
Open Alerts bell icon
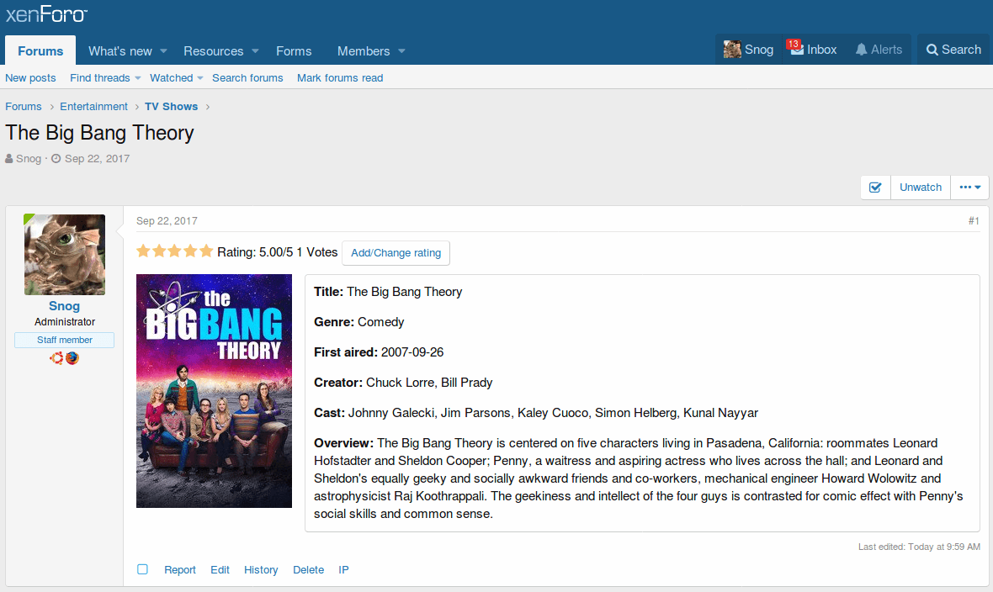coord(861,50)
